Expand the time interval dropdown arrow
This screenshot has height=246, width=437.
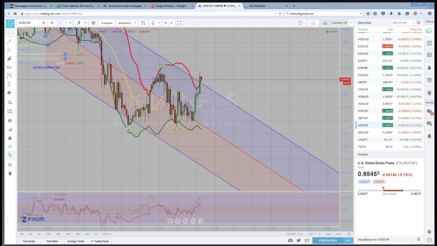[70, 23]
